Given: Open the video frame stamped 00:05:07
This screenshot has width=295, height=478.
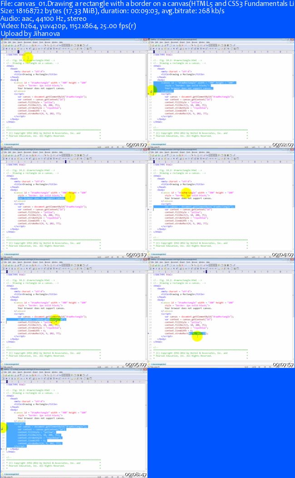Looking at the screenshot, I should (x=74, y=313).
